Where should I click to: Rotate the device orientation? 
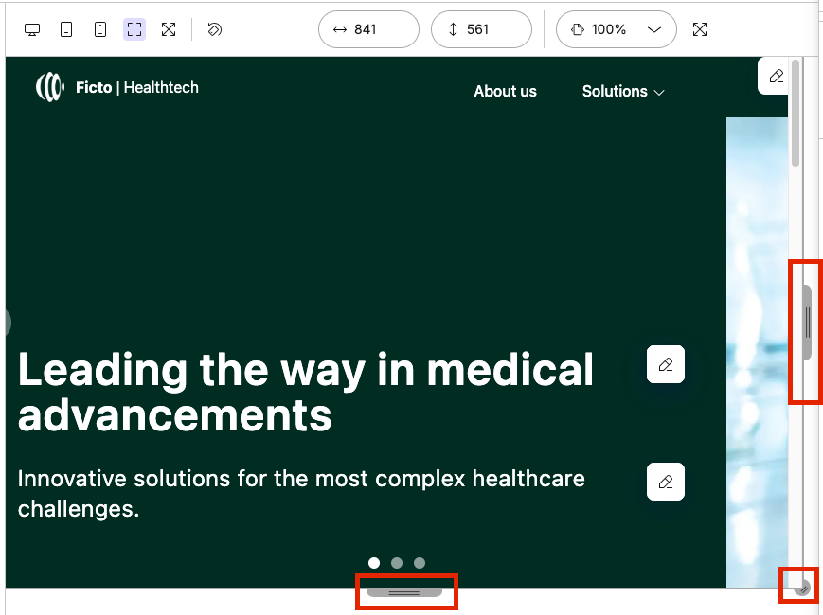214,29
